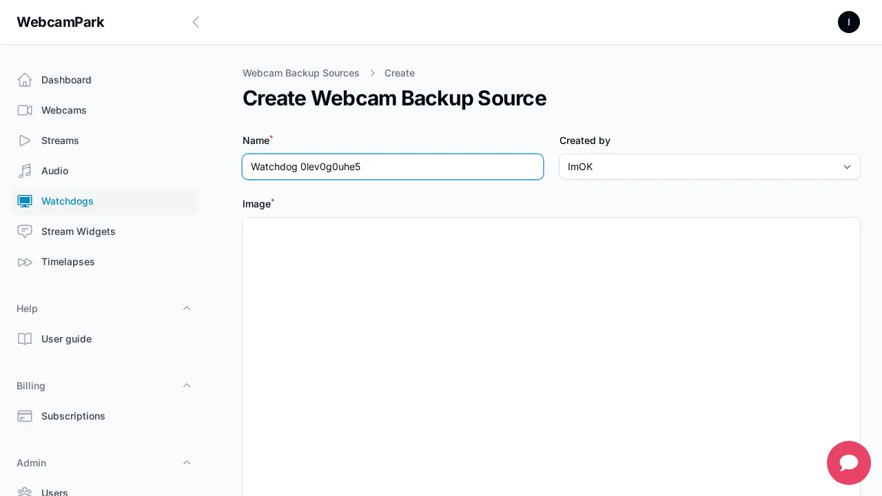Open the Dashboard home icon
The width and height of the screenshot is (882, 496).
click(x=25, y=80)
